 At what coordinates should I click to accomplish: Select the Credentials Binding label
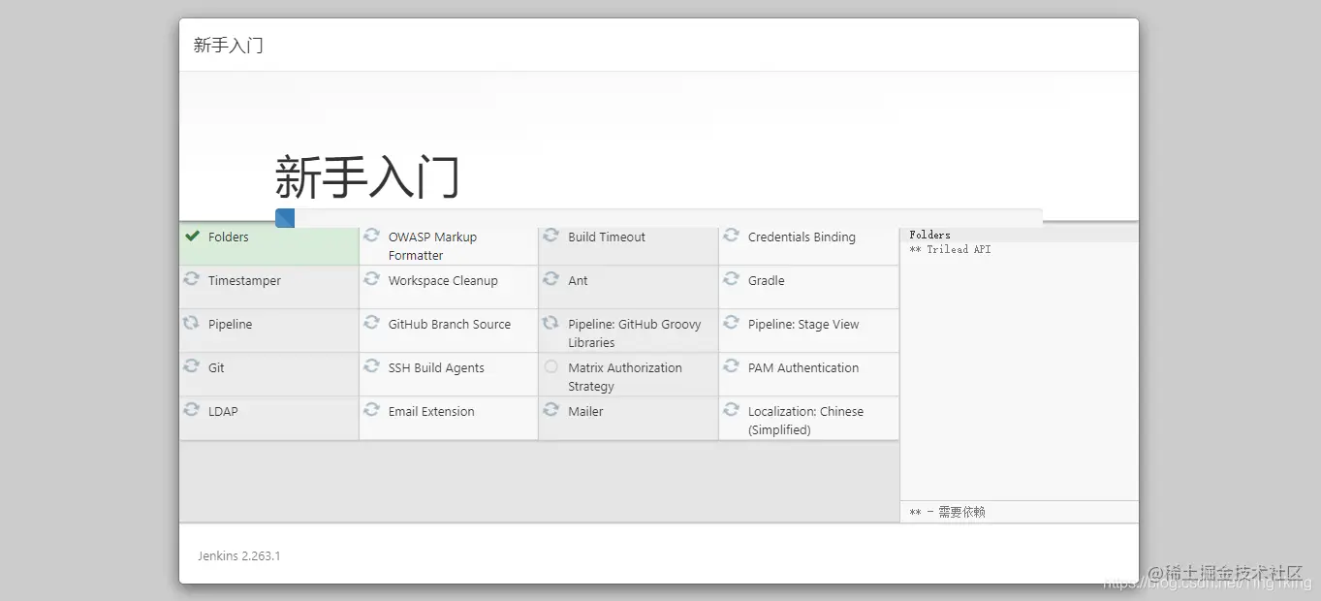click(x=802, y=237)
